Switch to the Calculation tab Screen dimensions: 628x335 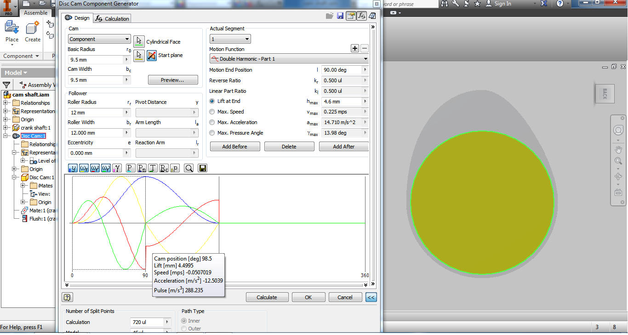point(112,18)
